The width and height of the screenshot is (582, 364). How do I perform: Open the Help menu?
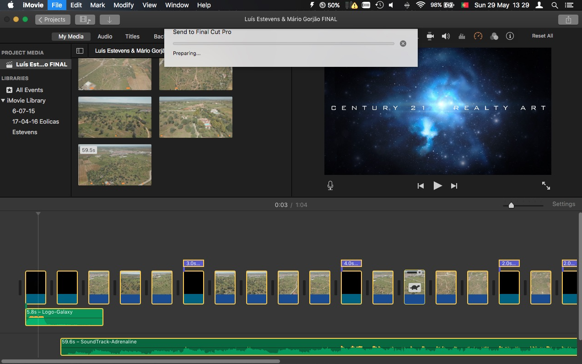[204, 5]
